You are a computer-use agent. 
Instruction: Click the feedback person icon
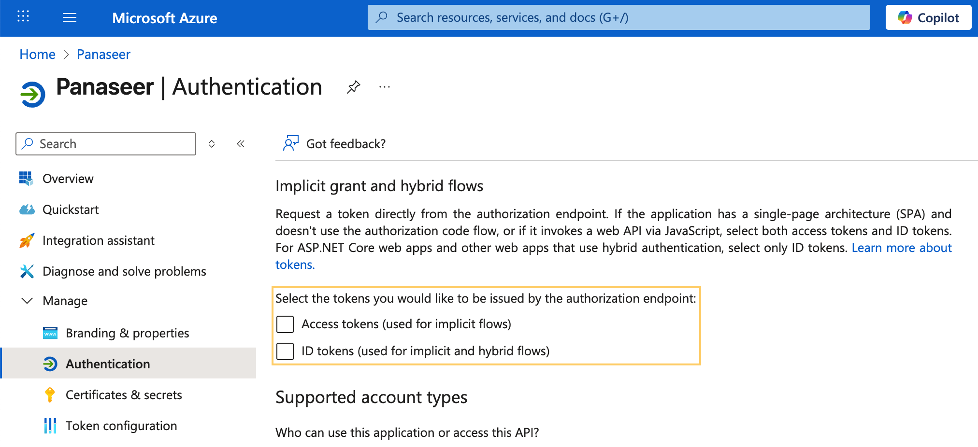pyautogui.click(x=291, y=143)
